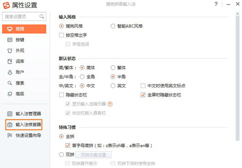Viewport: 242px width, 168px height.
Task: Uncheck 全屏时隐藏状态栏 checkbox
Action: [x=143, y=95]
